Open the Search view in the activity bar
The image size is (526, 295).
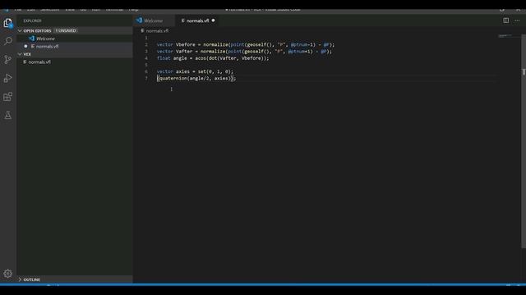click(7, 41)
